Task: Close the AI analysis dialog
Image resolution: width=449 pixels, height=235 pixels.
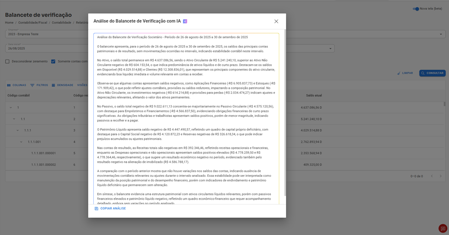Action: point(276,22)
